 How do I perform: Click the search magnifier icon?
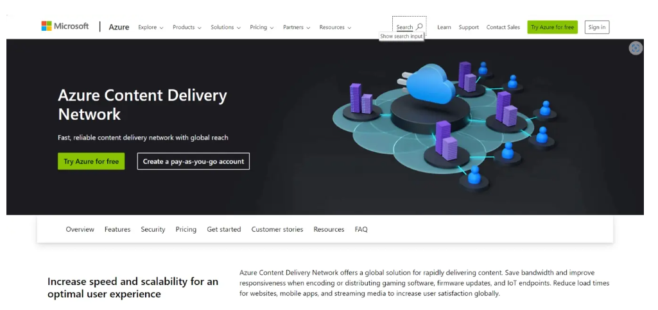pyautogui.click(x=419, y=27)
